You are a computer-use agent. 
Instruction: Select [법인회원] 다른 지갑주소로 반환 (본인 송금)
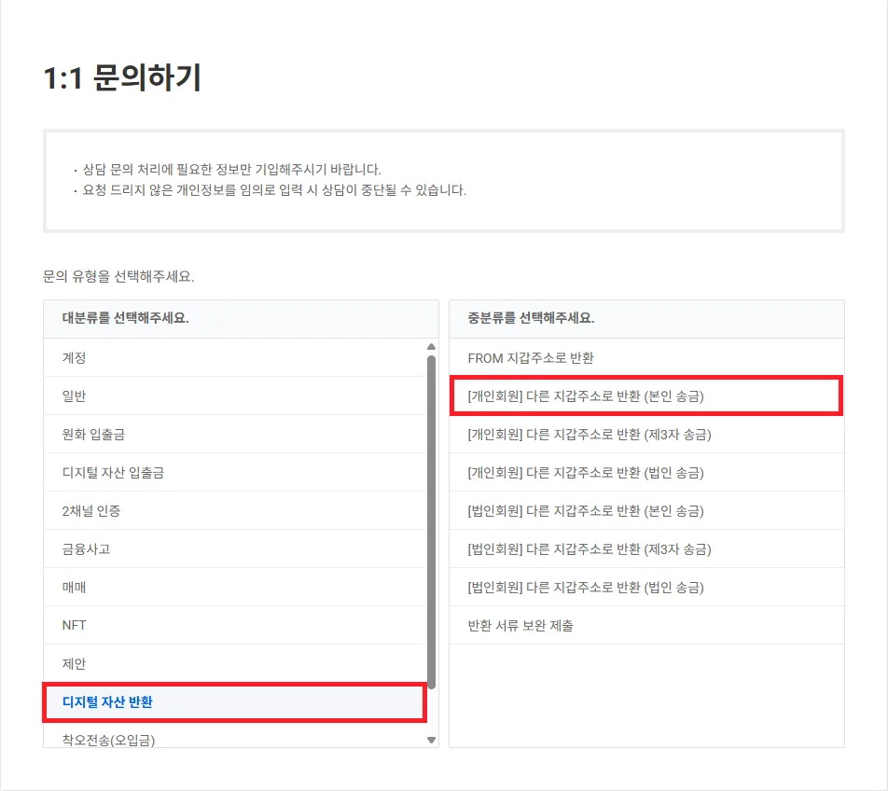pos(646,511)
